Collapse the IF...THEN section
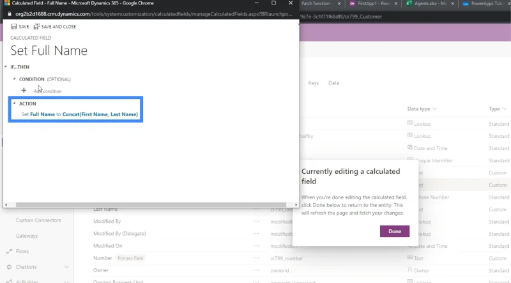Screen dimensions: 511x283 click(6, 67)
